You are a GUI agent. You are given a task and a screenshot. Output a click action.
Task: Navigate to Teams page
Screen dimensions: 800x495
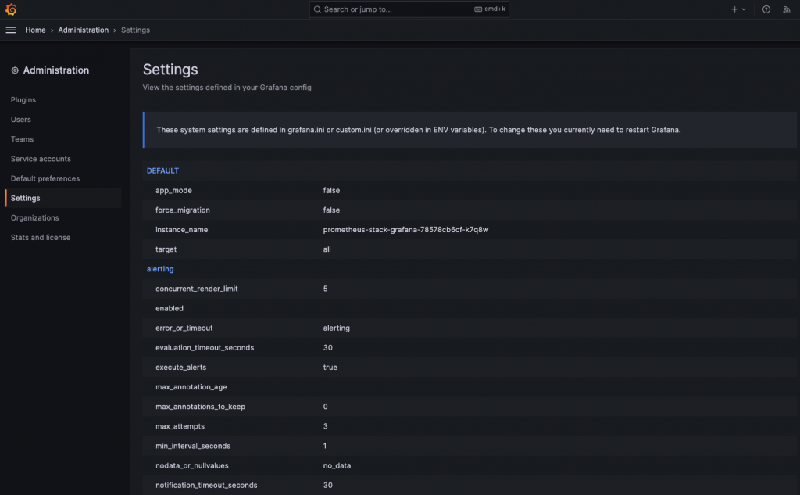(22, 139)
